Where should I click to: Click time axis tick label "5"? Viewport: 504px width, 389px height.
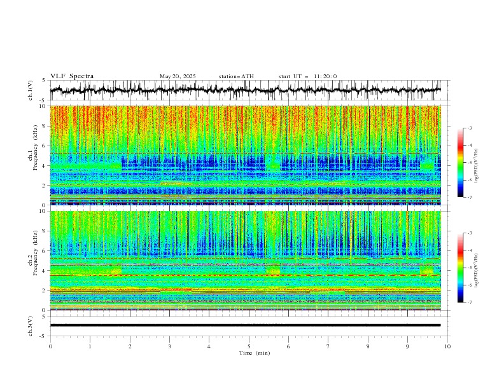tap(249, 346)
